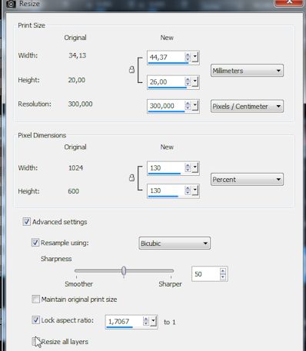Toggle the Advanced settings checkbox
The height and width of the screenshot is (351, 306).
coord(26,221)
